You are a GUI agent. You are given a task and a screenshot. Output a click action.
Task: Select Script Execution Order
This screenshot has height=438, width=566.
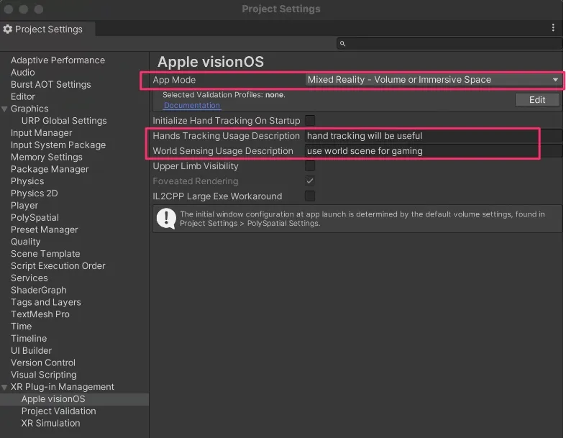[x=58, y=266]
